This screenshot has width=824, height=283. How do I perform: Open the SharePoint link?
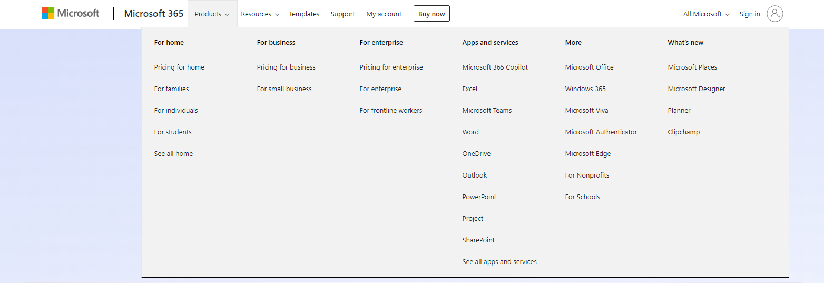pos(478,240)
